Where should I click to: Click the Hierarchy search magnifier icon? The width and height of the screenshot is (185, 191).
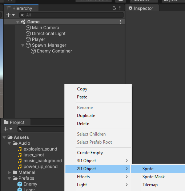coord(23,15)
